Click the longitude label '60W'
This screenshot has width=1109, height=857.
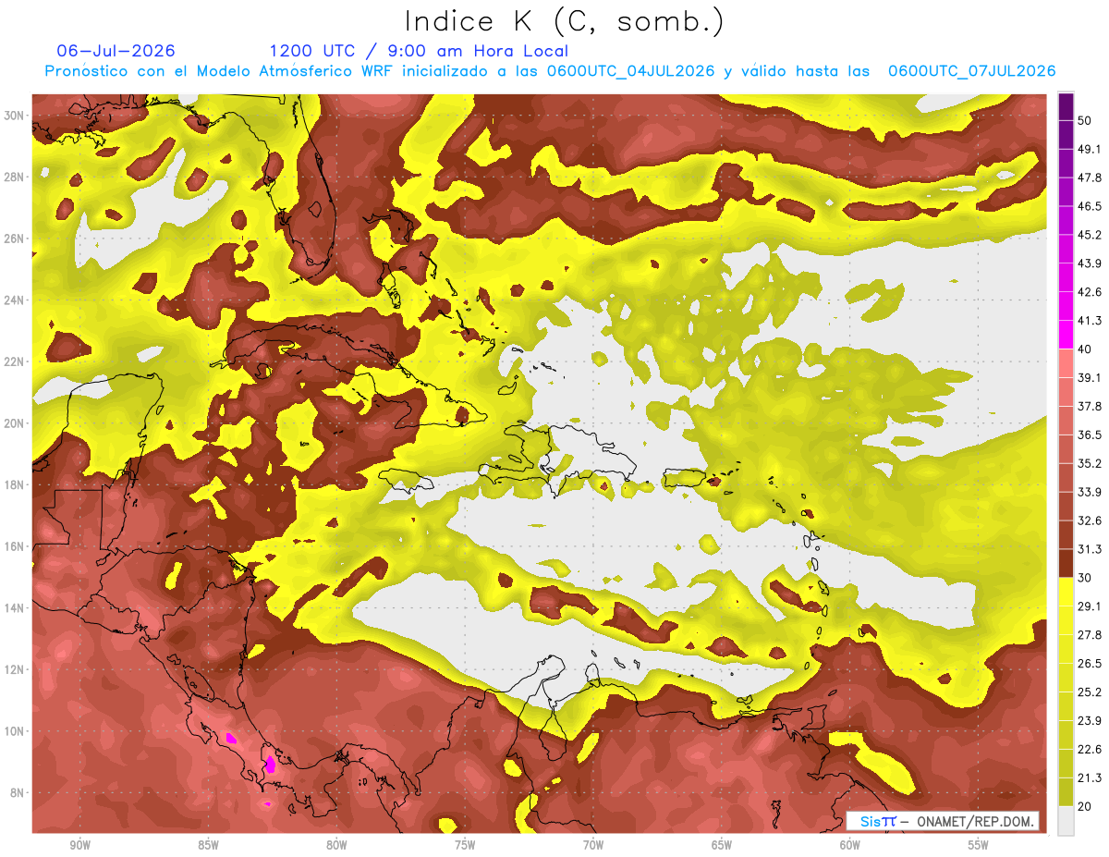point(850,845)
